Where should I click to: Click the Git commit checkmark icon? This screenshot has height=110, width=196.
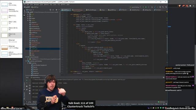point(157,7)
